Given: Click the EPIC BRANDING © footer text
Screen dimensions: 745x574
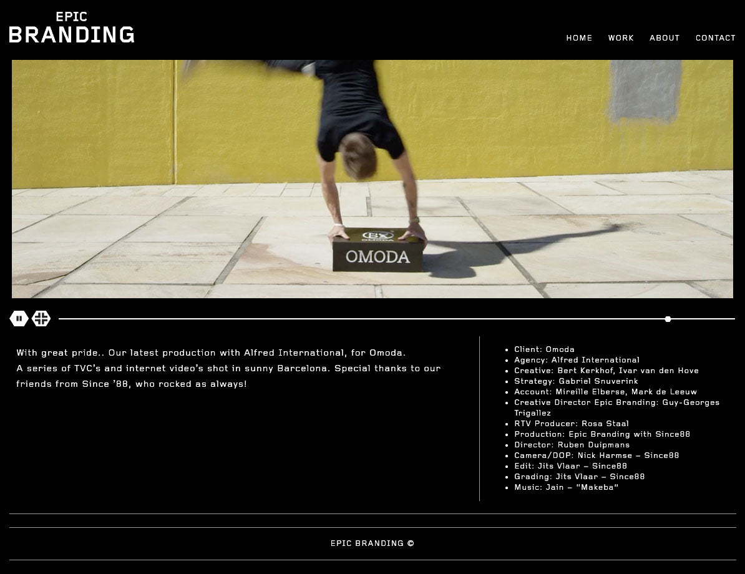Looking at the screenshot, I should tap(372, 543).
